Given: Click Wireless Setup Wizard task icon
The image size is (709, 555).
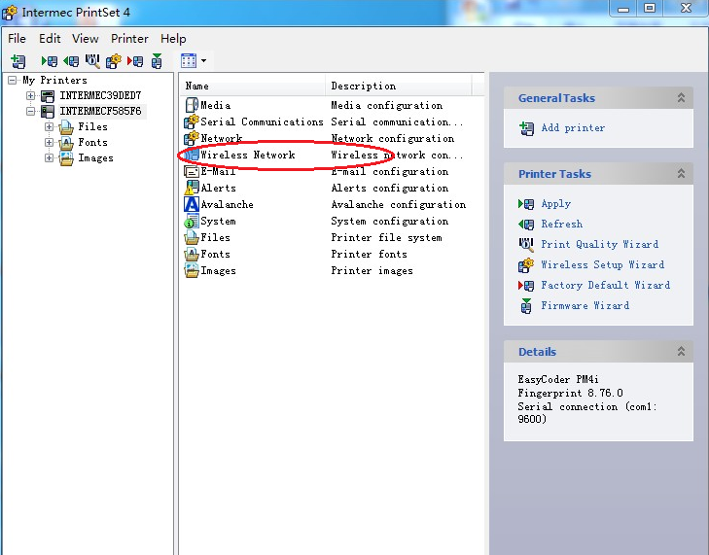Looking at the screenshot, I should pos(526,265).
